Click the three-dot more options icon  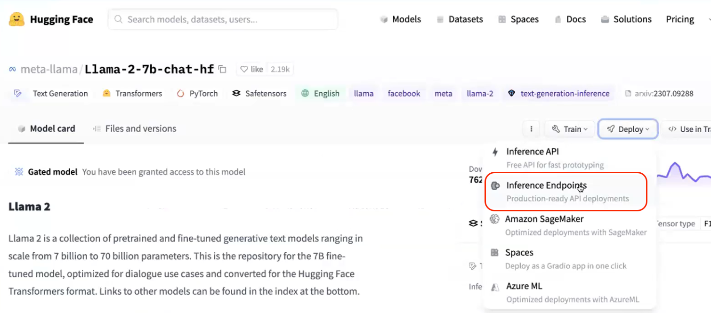[x=531, y=129]
